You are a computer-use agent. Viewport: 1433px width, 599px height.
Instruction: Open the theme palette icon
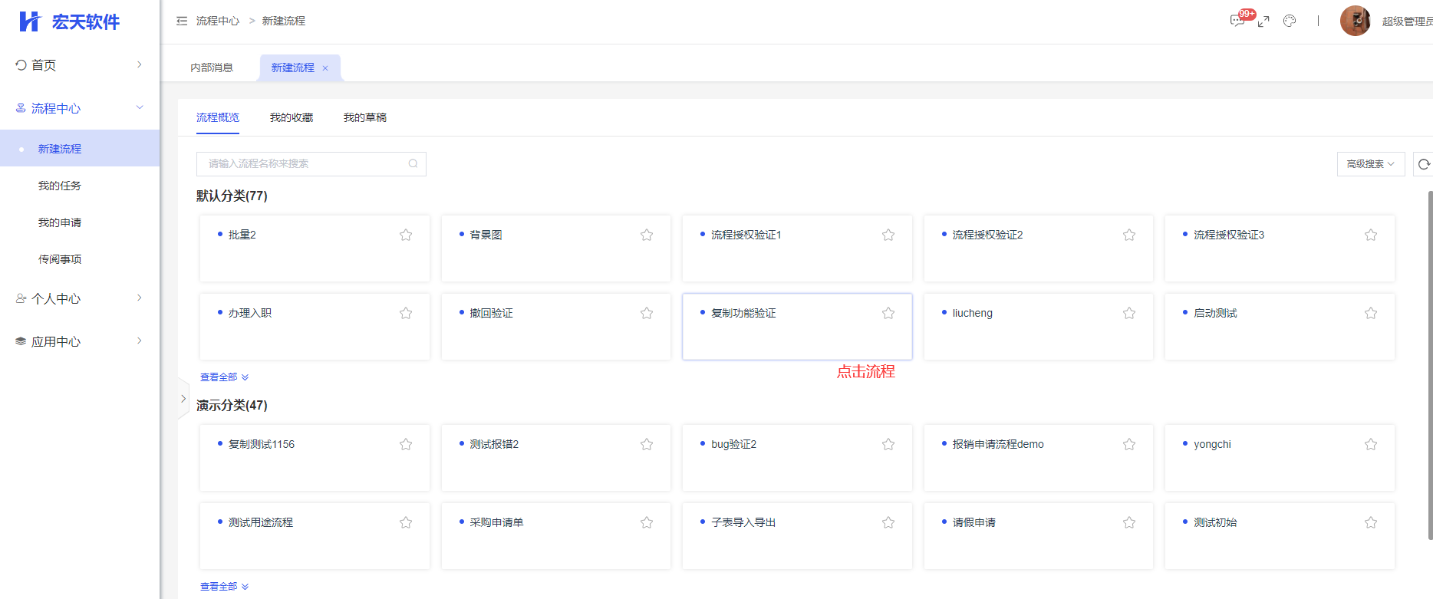[1290, 21]
